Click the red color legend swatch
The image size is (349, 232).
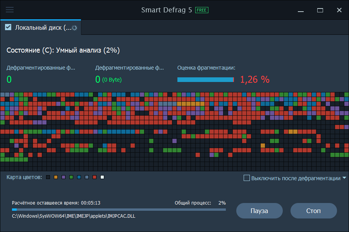tap(95, 177)
